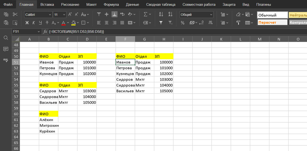Toggle underline formatting (Ч)

pyautogui.click(x=40, y=23)
